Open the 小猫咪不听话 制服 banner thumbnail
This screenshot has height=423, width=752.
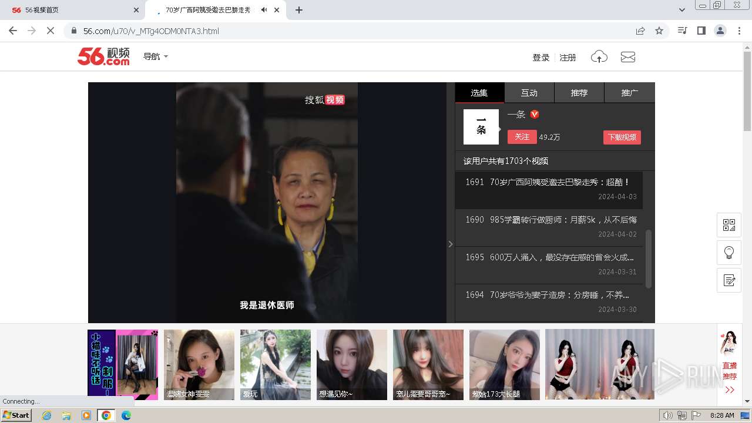click(x=123, y=365)
